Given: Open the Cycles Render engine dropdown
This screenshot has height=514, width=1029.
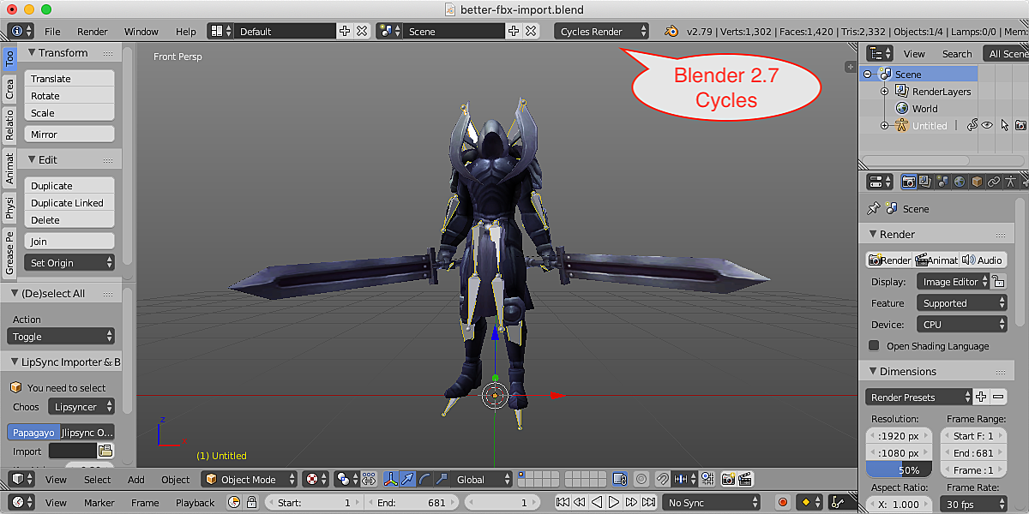Looking at the screenshot, I should tap(602, 32).
